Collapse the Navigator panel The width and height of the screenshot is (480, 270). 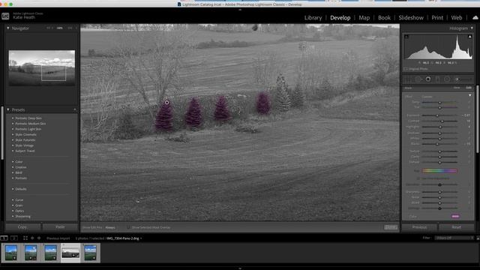pyautogui.click(x=8, y=28)
